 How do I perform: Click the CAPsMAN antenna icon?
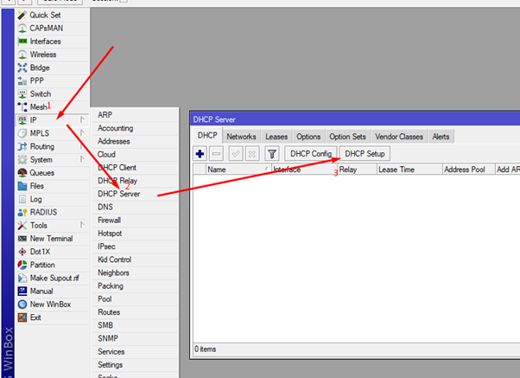pyautogui.click(x=22, y=29)
